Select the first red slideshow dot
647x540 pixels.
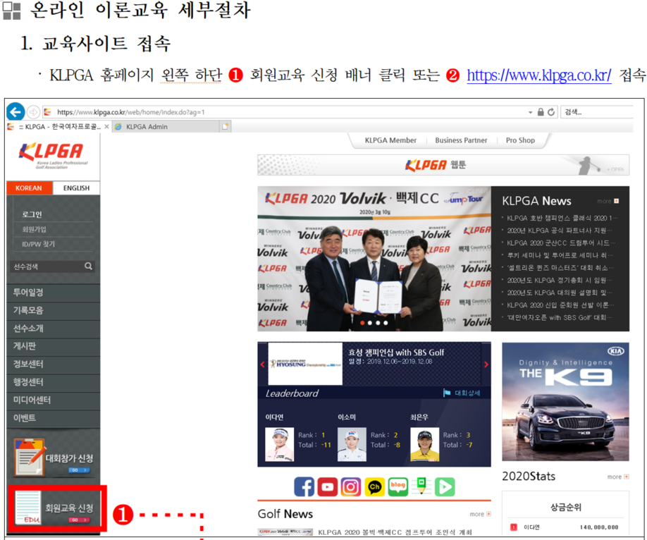pos(362,323)
